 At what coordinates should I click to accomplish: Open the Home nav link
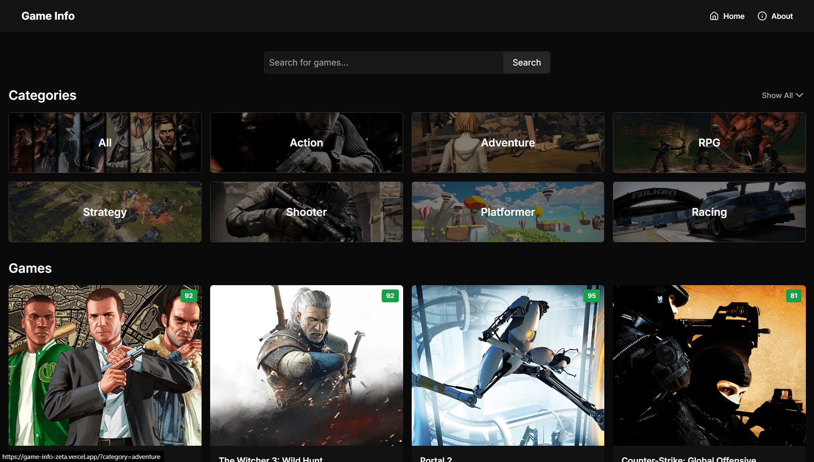pos(727,16)
